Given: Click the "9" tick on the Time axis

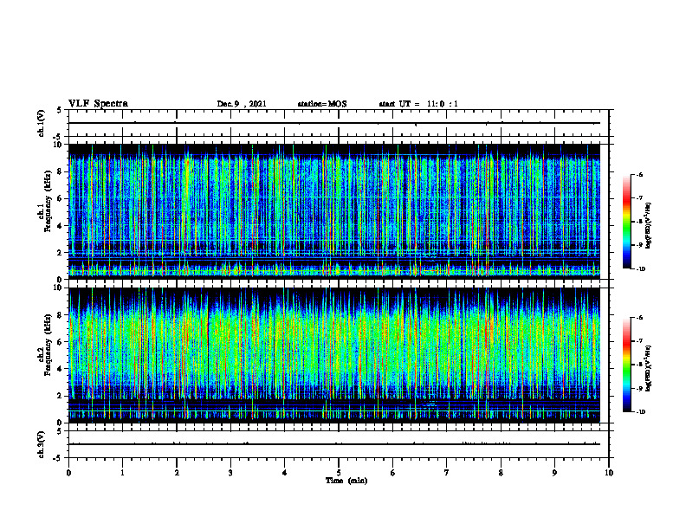Looking at the screenshot, I should (554, 473).
